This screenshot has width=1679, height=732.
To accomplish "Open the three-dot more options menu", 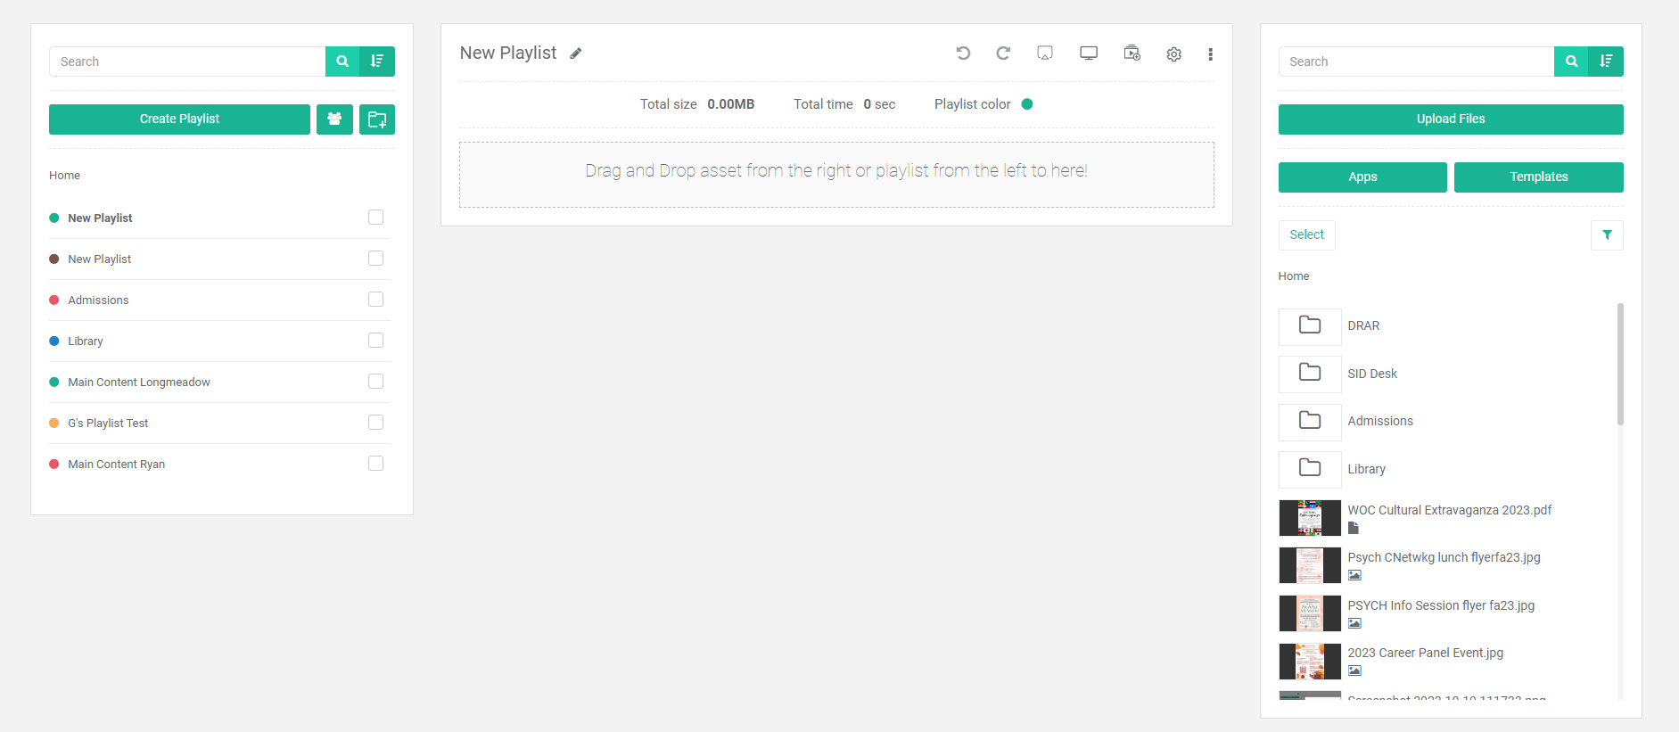I will pyautogui.click(x=1210, y=54).
